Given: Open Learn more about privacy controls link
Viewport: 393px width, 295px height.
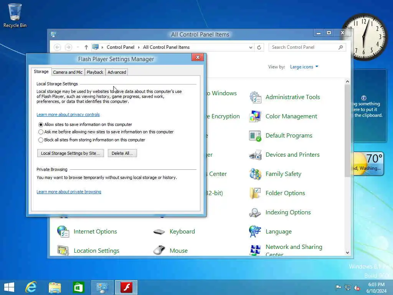Looking at the screenshot, I should [x=68, y=114].
